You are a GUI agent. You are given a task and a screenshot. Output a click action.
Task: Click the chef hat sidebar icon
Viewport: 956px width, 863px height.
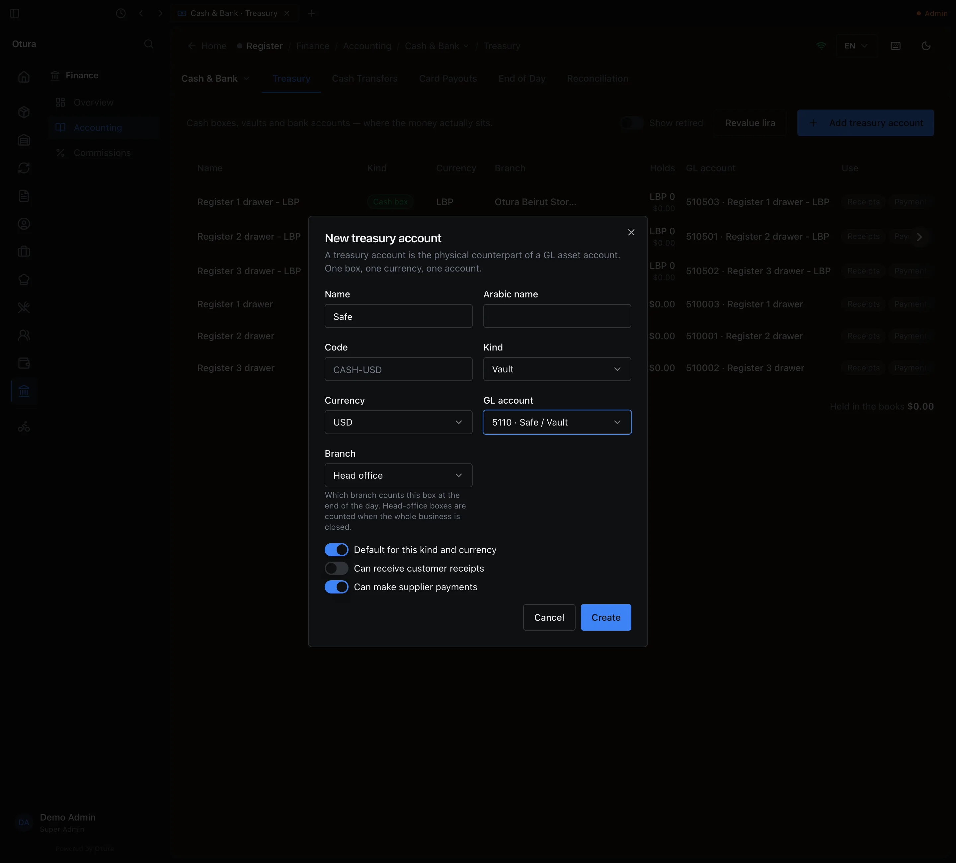click(x=24, y=279)
